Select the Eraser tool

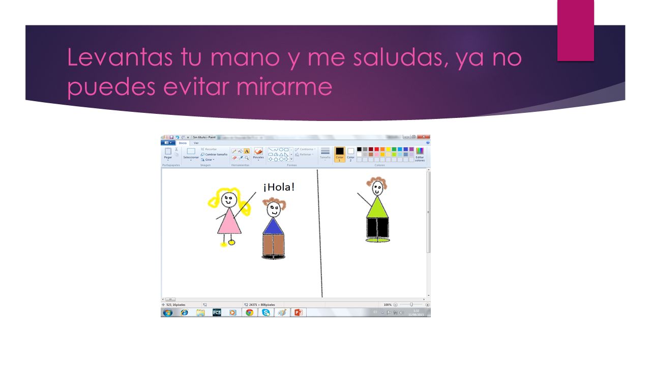pyautogui.click(x=234, y=158)
